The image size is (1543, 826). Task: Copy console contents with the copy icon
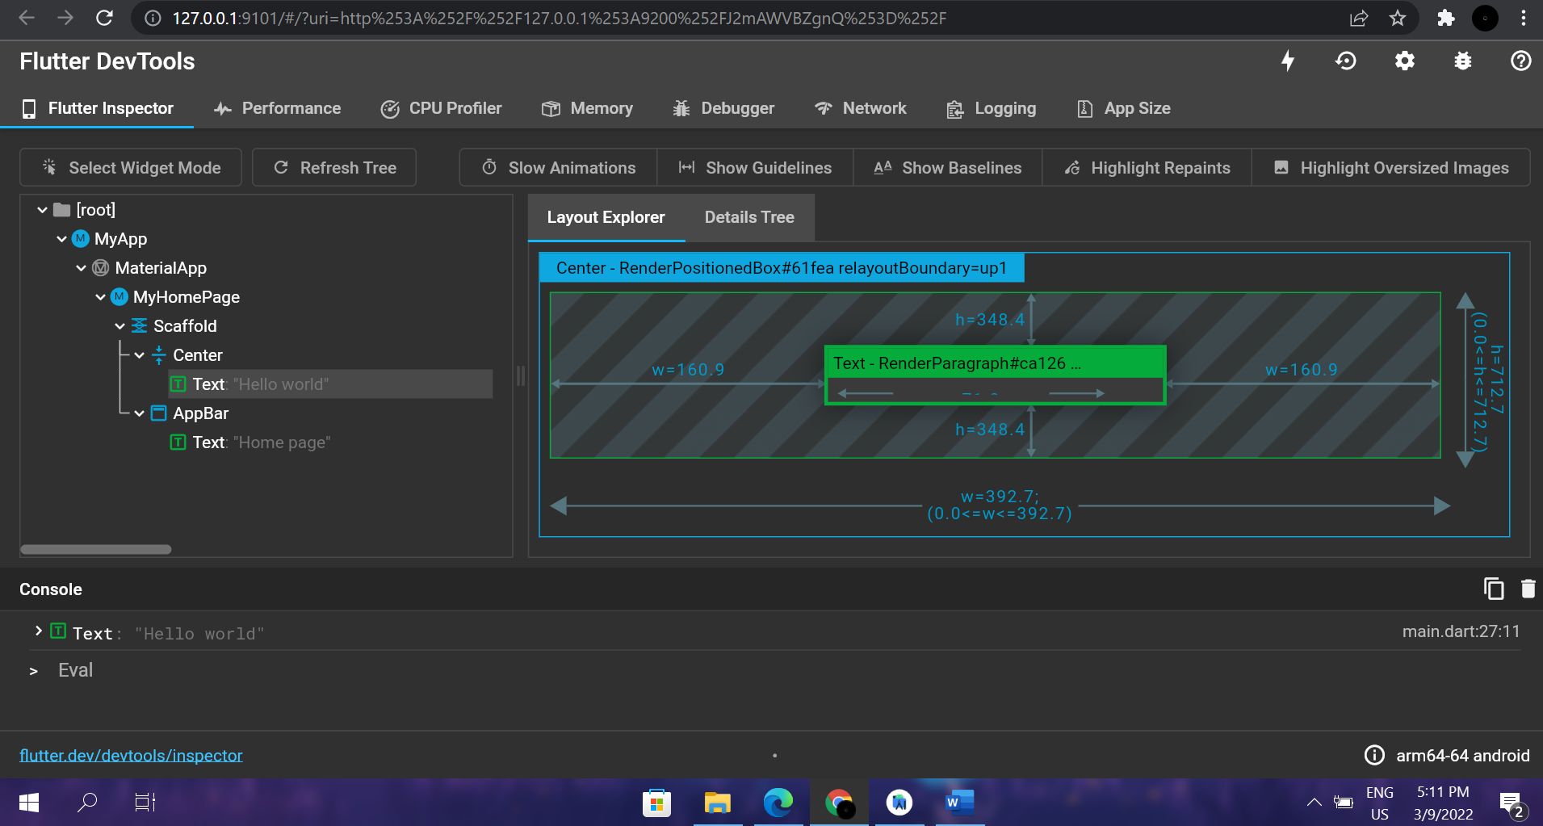click(x=1494, y=589)
